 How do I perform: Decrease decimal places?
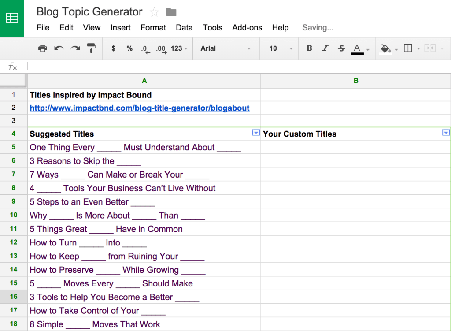[x=145, y=49]
